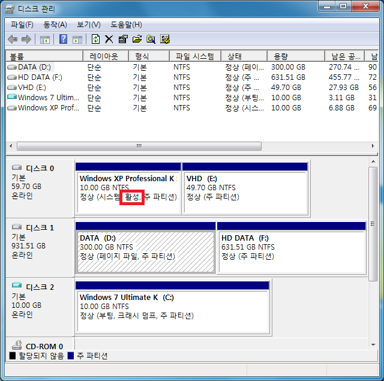
Task: Click disk pane scroll up arrow
Action: [x=373, y=161]
